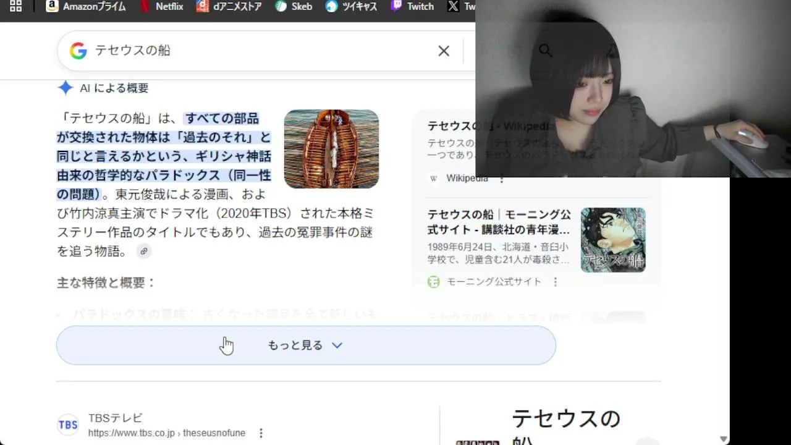791x445 pixels.
Task: Click the モーニング green favicon
Action: [434, 282]
